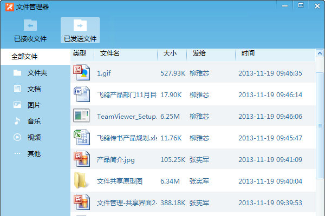The image size is (325, 216).
Task: Select 全部文件 in the sidebar
Action: coord(35,56)
